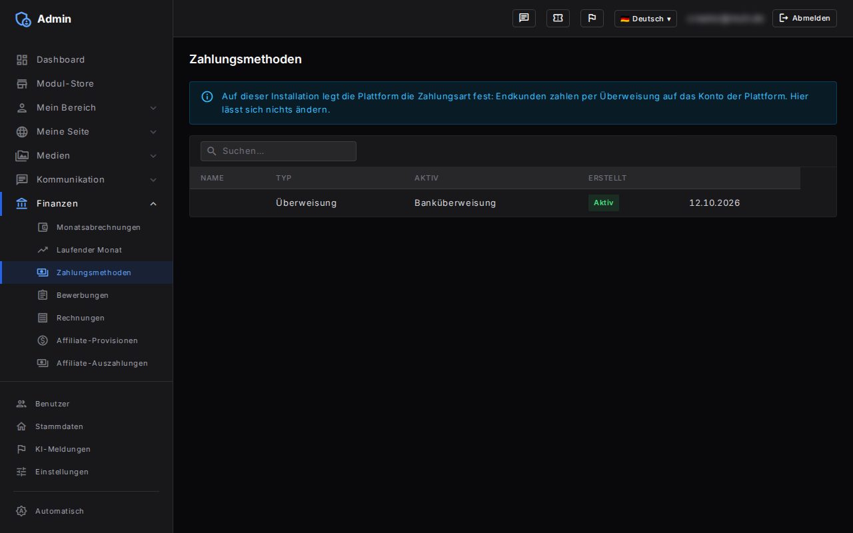This screenshot has width=853, height=533.
Task: Click the Kommunikation message icon
Action: 22,180
